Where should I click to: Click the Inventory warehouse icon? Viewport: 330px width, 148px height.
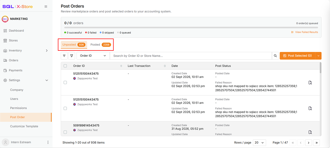(5, 51)
